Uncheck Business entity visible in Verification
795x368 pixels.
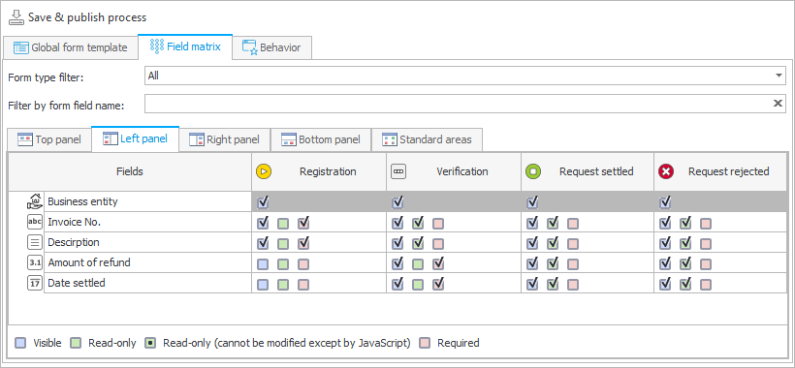pyautogui.click(x=397, y=202)
